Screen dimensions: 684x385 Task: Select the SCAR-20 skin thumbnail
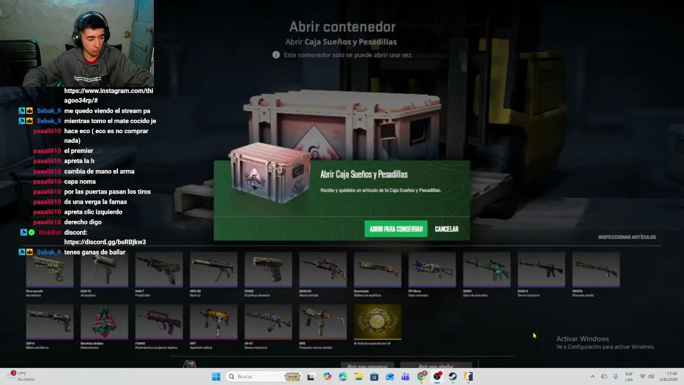tap(323, 270)
